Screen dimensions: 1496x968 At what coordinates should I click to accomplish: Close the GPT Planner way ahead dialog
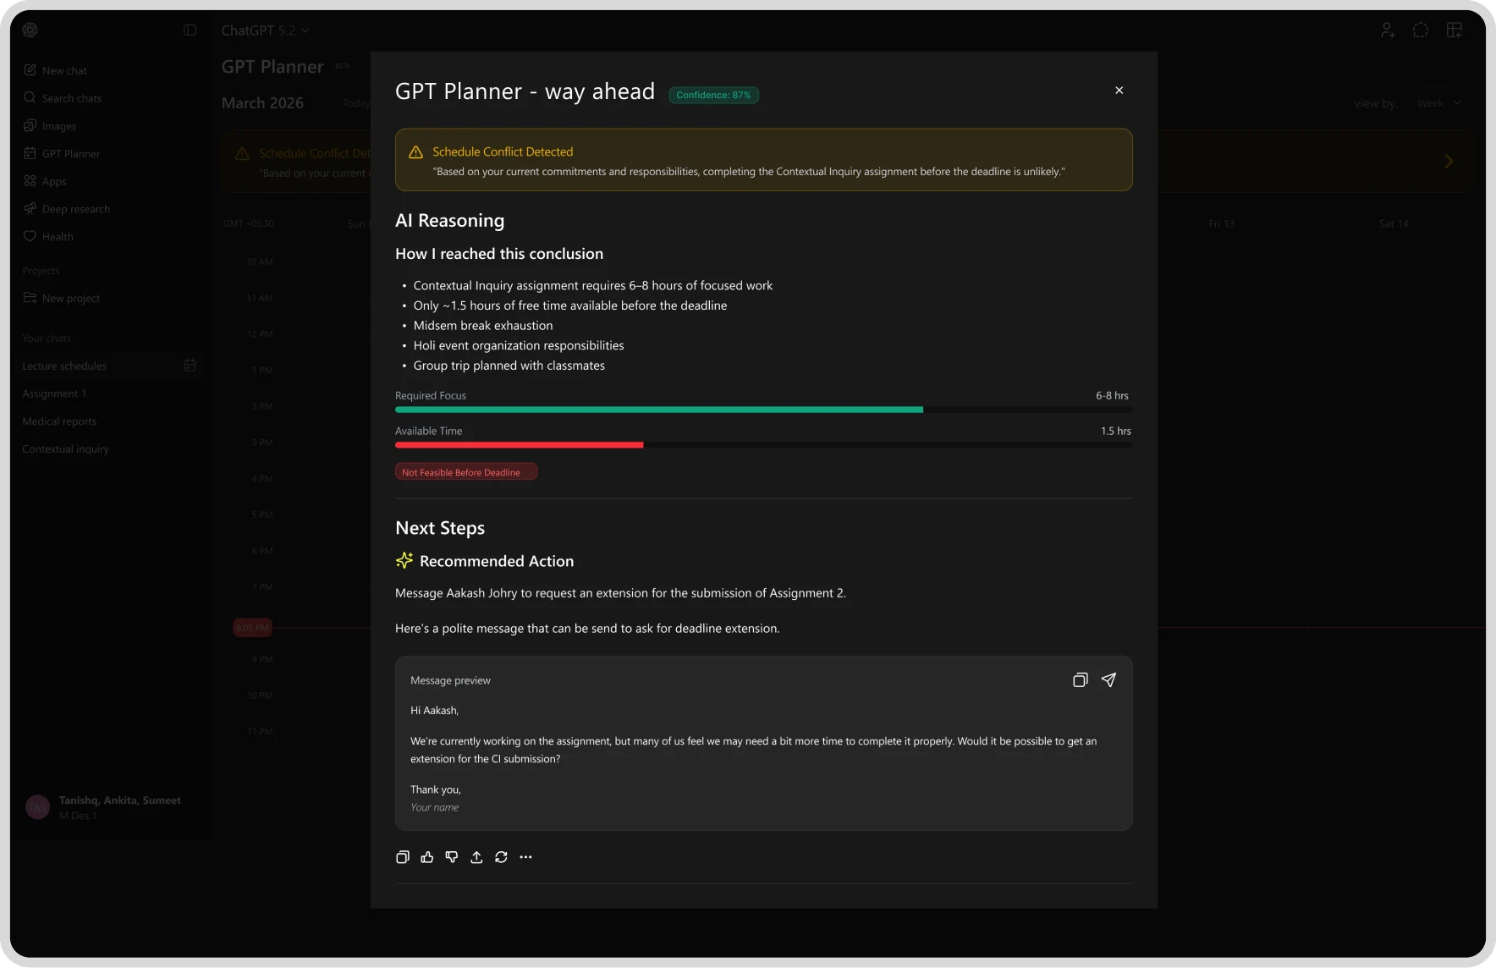coord(1119,91)
